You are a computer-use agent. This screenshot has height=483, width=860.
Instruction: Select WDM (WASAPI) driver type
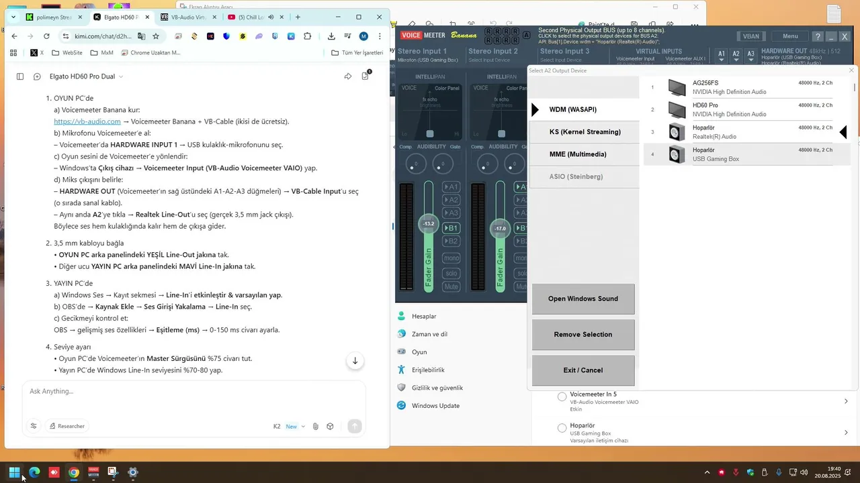[x=584, y=109]
